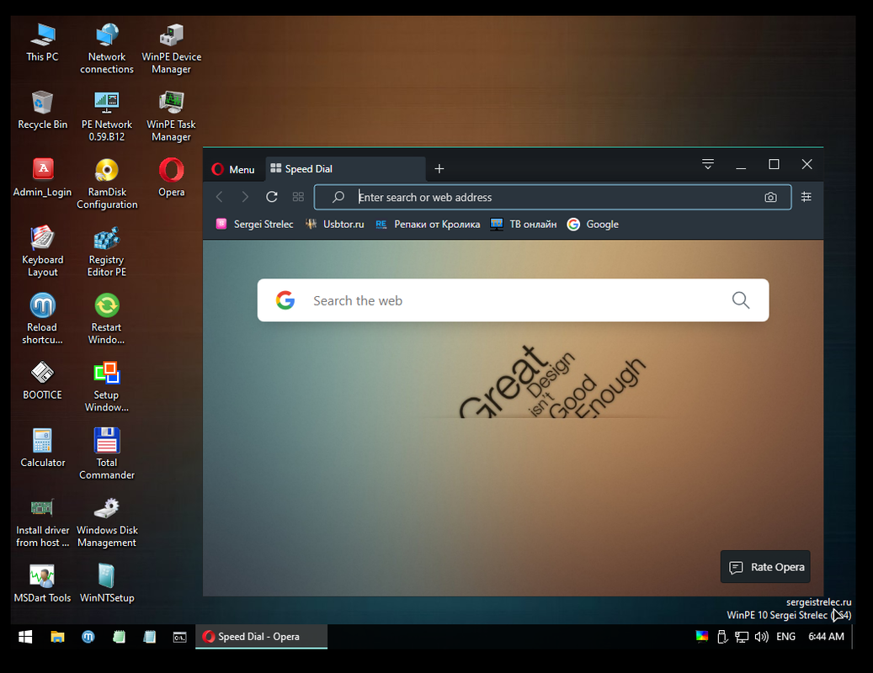Select Restart Windows desktop icon
Viewport: 873px width, 673px height.
coord(107,319)
